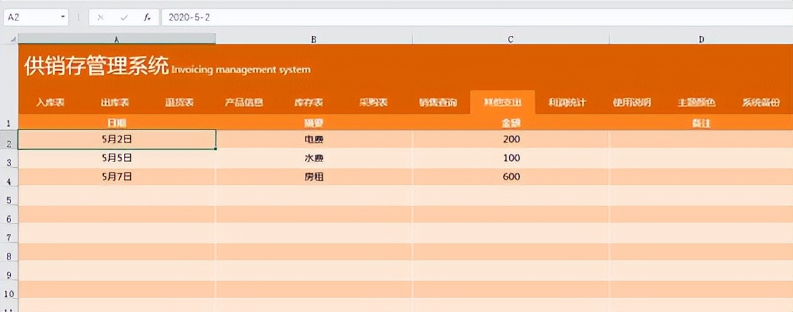
Task: Expand the Name Box dropdown arrow
Action: (x=63, y=17)
